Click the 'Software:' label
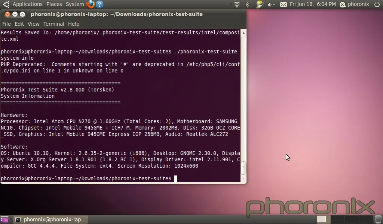This screenshot has width=383, height=224. click(x=14, y=147)
